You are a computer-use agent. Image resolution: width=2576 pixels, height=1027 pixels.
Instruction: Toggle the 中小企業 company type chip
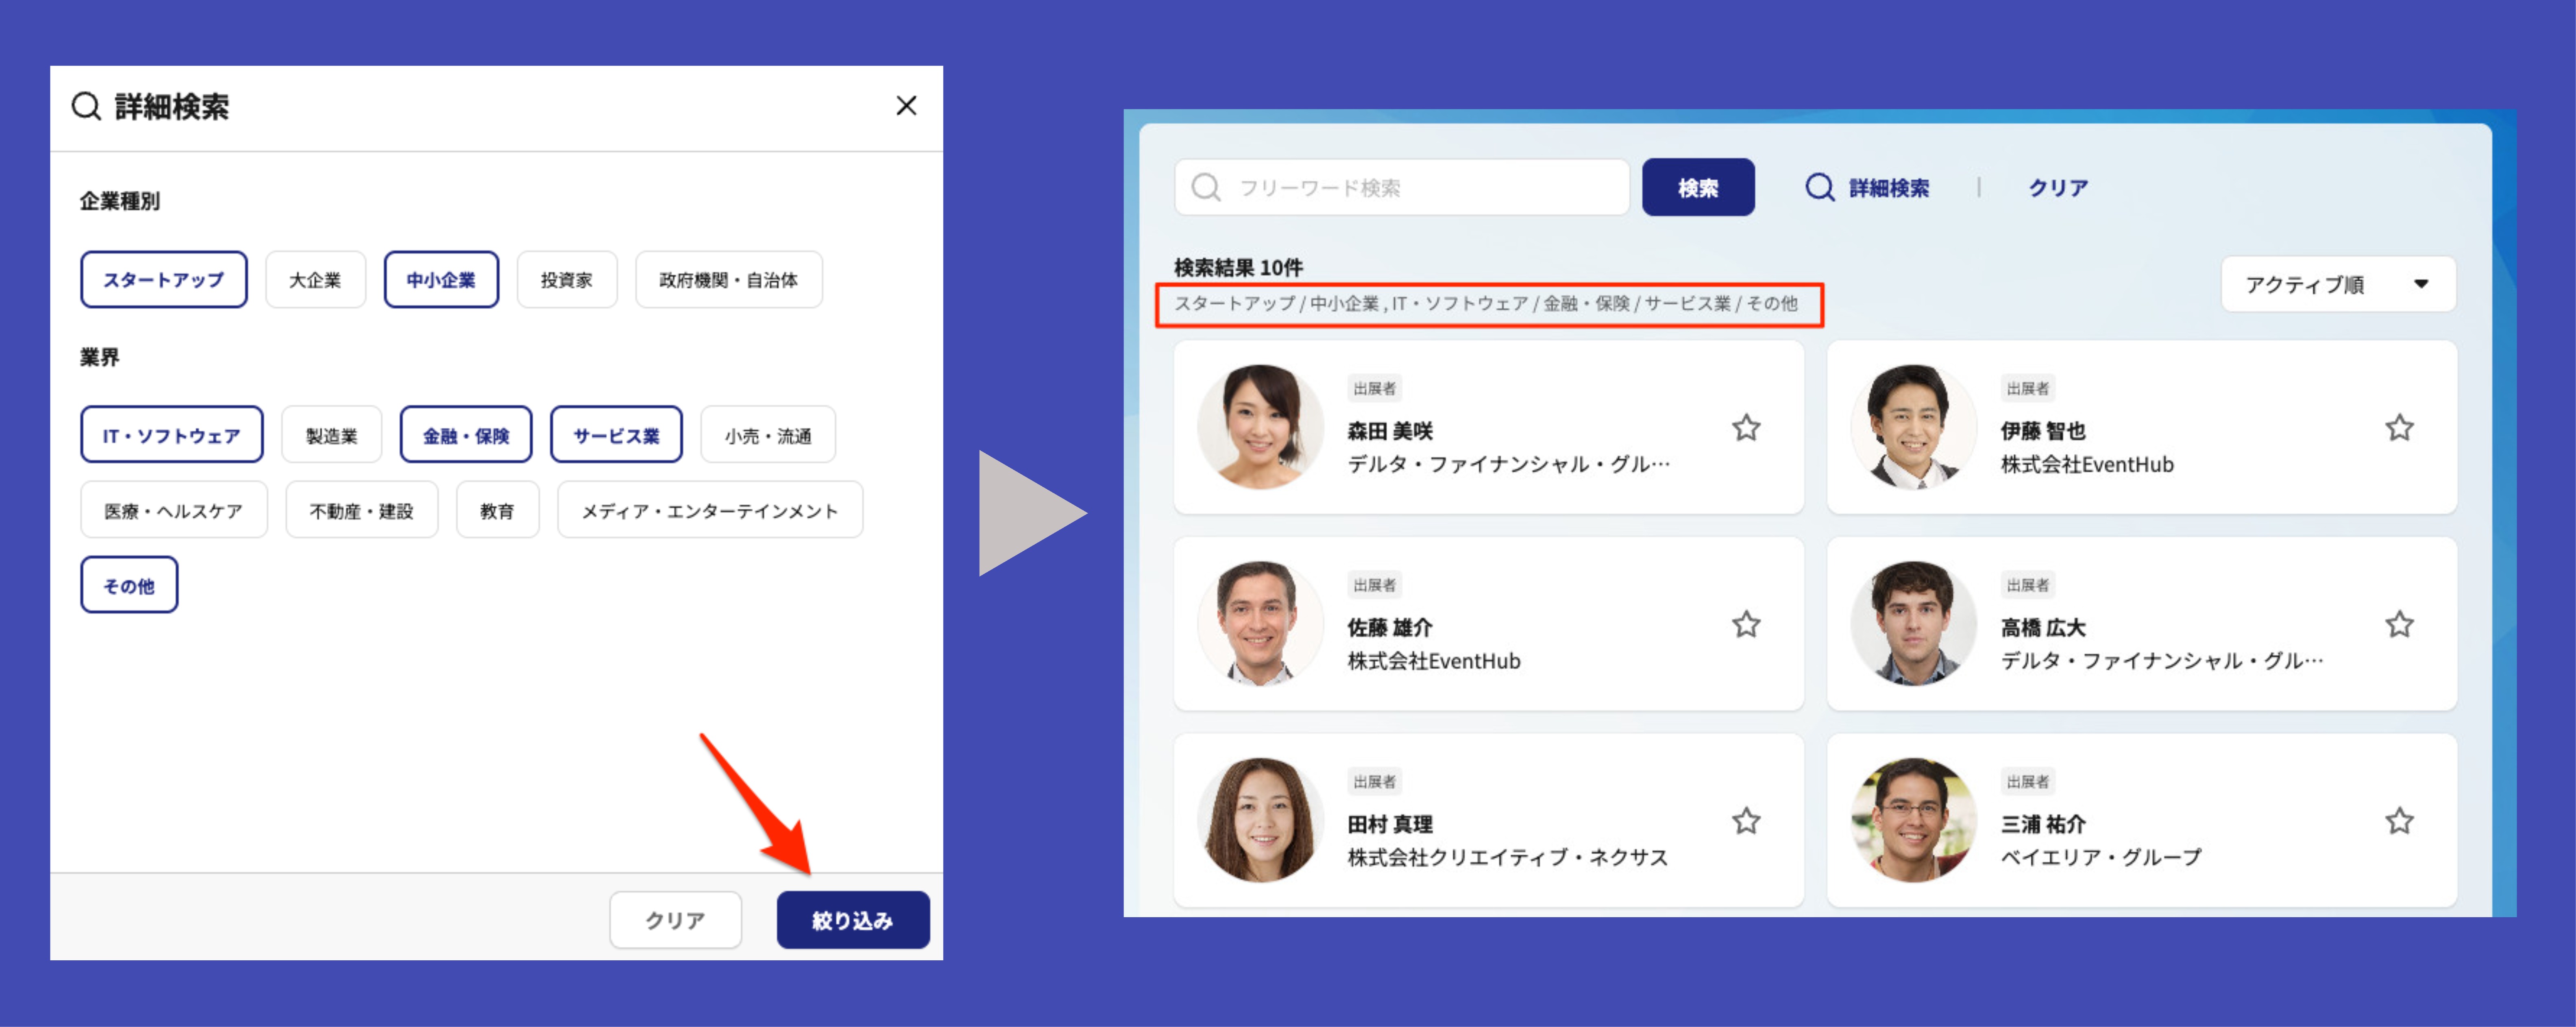pyautogui.click(x=441, y=280)
